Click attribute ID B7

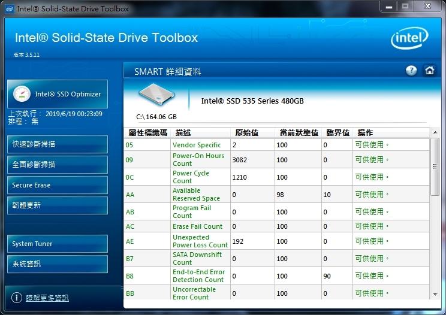tap(129, 259)
